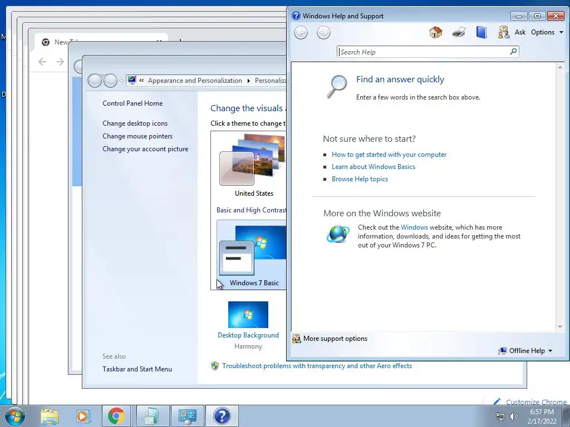Viewport: 570px width, 427px height.
Task: Open Taskbar and Start Menu link
Action: pos(137,369)
